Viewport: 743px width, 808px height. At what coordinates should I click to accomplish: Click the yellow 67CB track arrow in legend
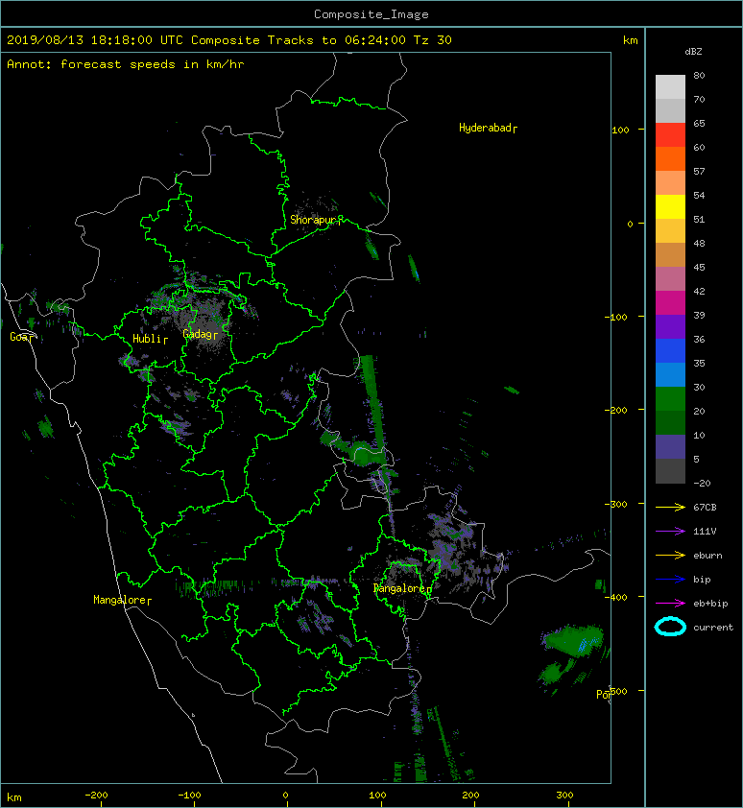click(x=670, y=508)
